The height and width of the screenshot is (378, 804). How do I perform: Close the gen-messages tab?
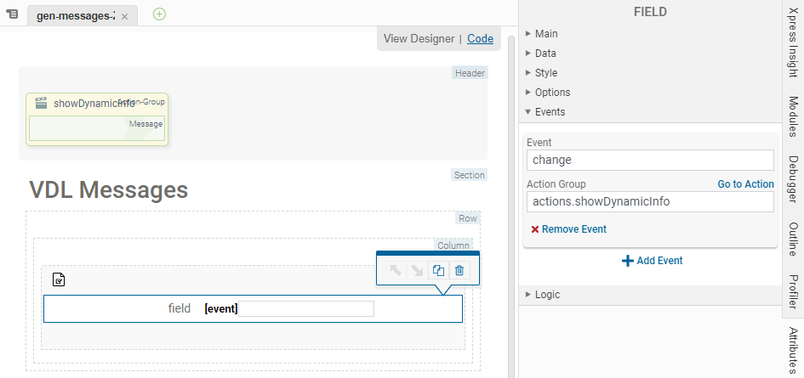pyautogui.click(x=124, y=16)
